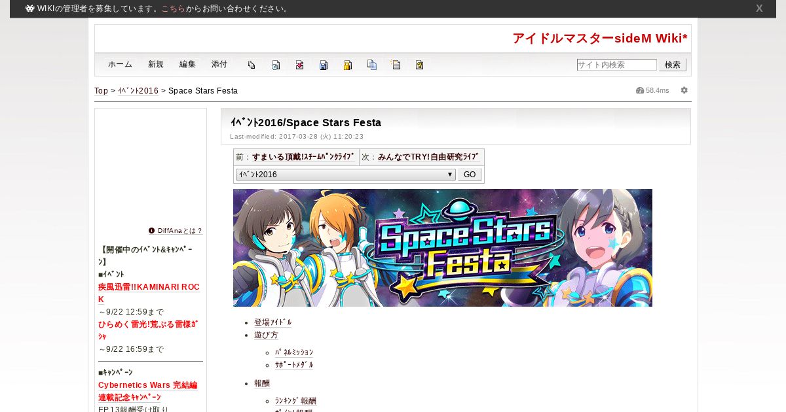
Task: Click the info icon next to DiffAna
Action: click(x=152, y=230)
